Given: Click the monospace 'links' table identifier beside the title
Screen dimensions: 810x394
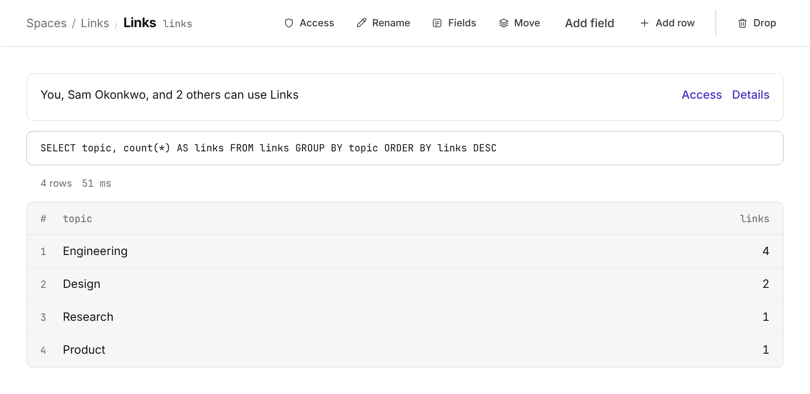Looking at the screenshot, I should tap(177, 24).
